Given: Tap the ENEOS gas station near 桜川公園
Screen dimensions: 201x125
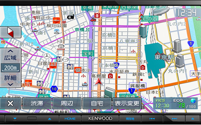Looking at the screenshot, I should pyautogui.click(x=57, y=20).
